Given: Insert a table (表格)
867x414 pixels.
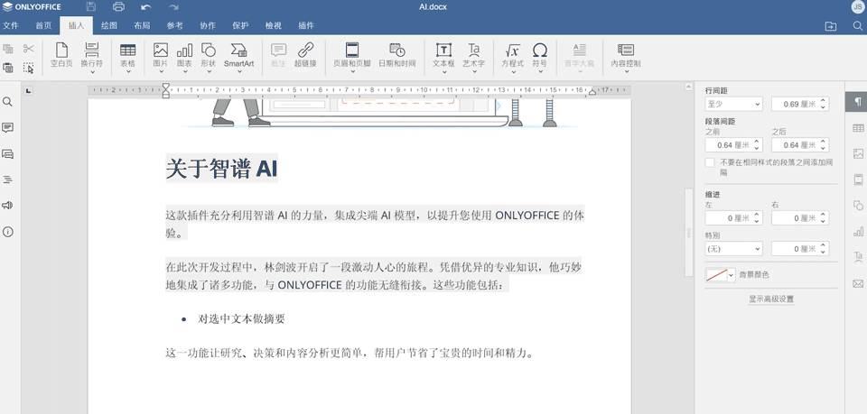Looking at the screenshot, I should click(x=127, y=55).
